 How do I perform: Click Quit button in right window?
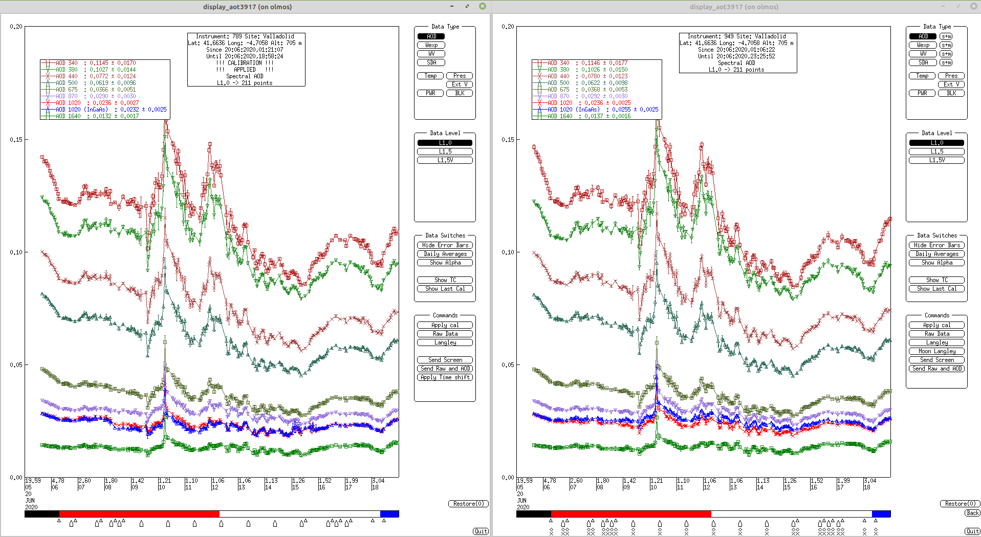pyautogui.click(x=972, y=531)
